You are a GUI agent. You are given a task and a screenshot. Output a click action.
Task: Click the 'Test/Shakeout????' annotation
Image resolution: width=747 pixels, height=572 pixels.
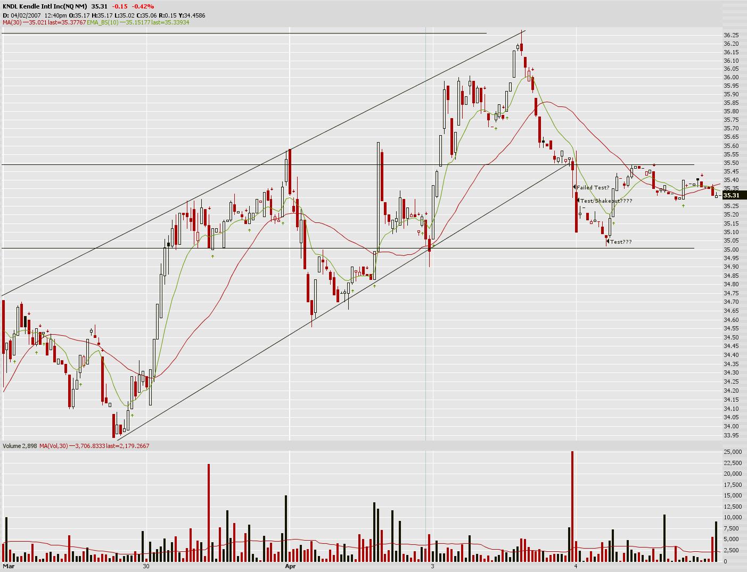606,201
